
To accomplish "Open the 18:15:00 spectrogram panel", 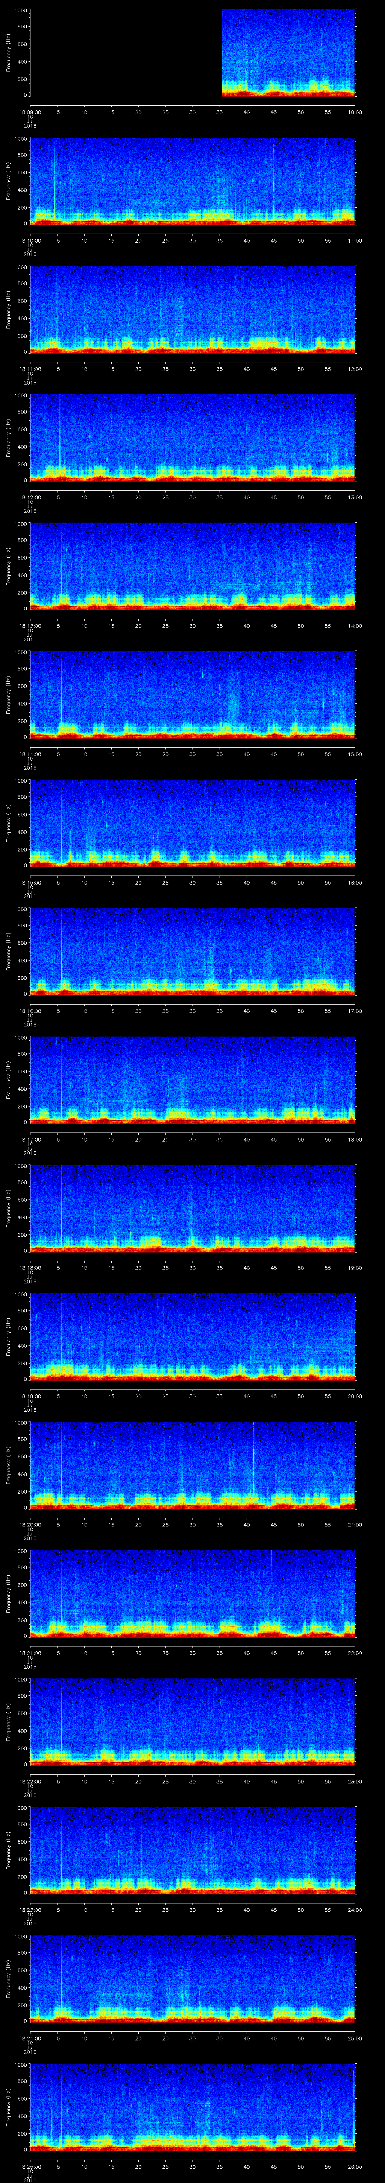I will (193, 822).
